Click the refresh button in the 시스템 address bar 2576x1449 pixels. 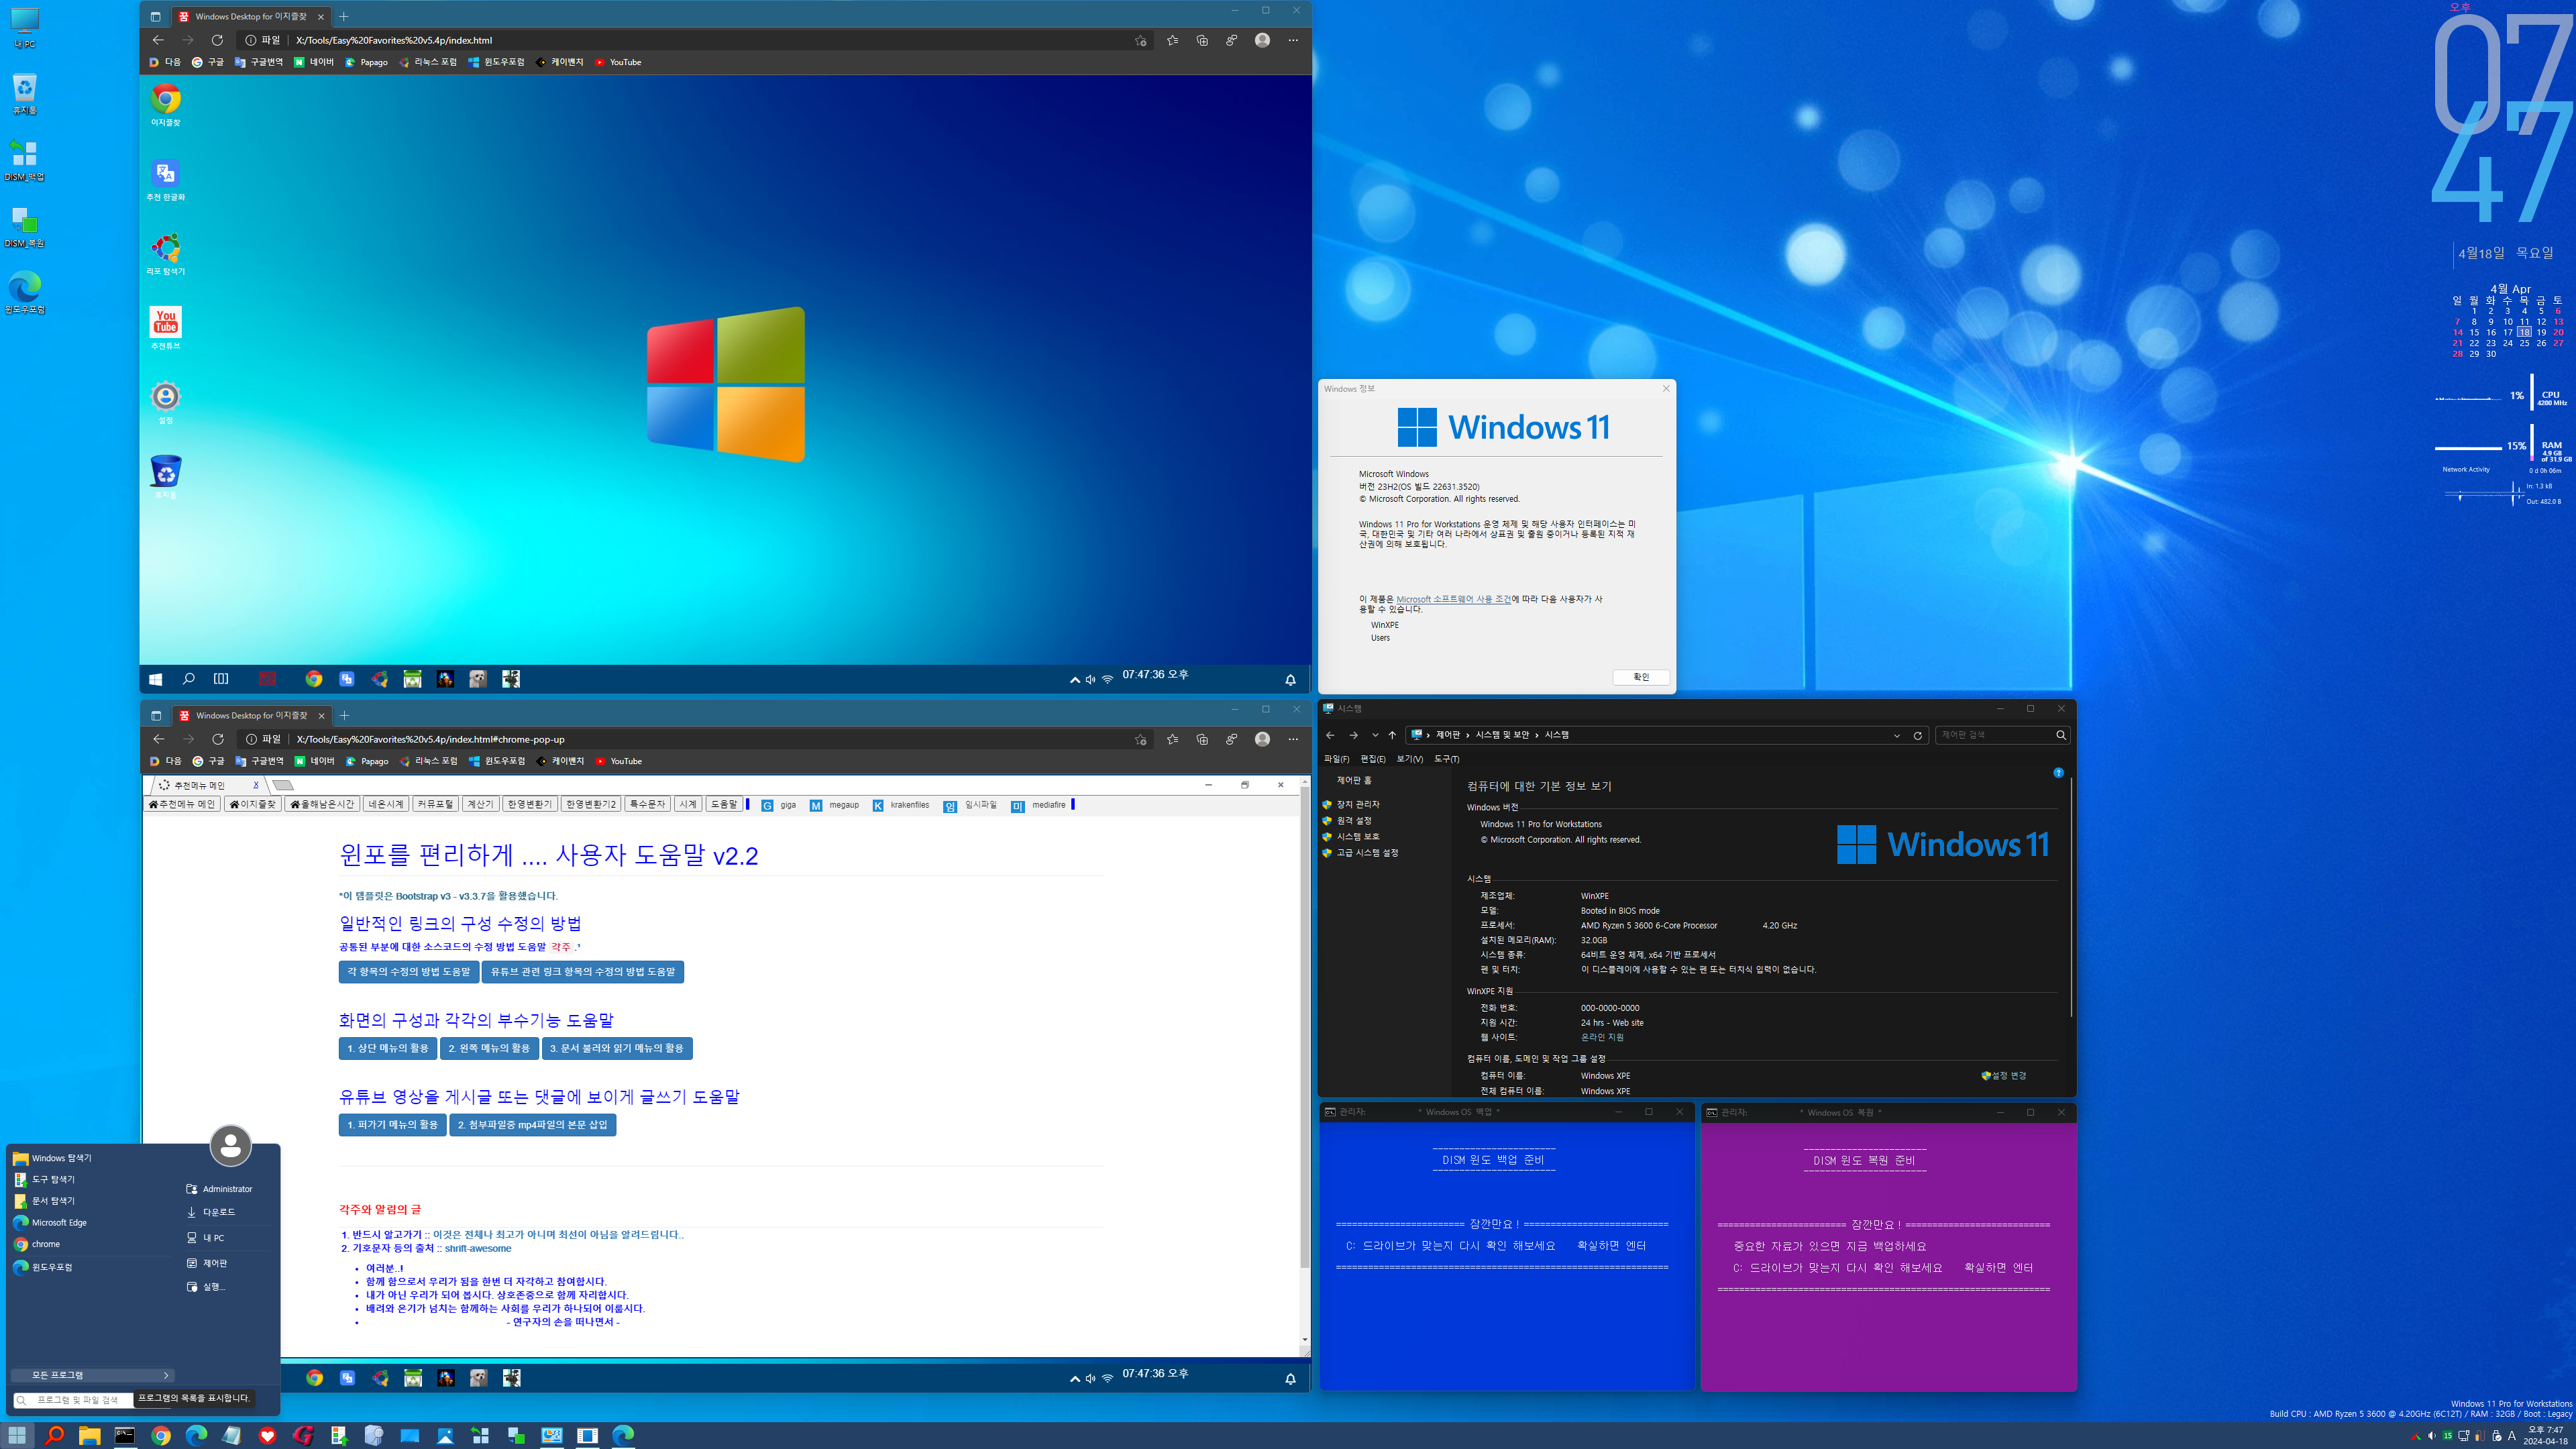tap(1917, 735)
